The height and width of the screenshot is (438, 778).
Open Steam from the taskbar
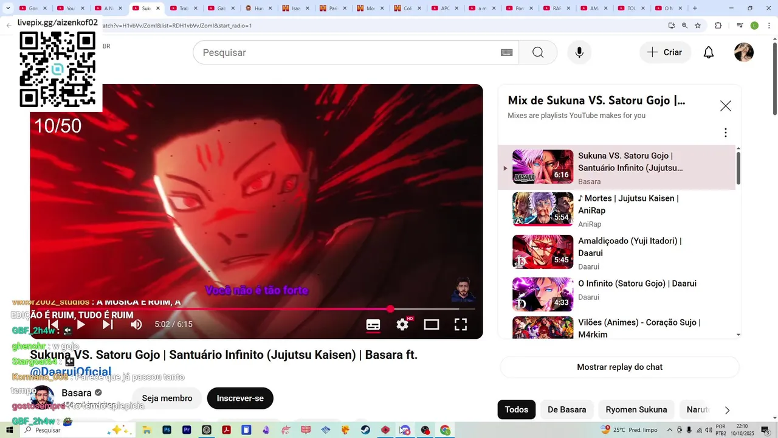coord(365,430)
